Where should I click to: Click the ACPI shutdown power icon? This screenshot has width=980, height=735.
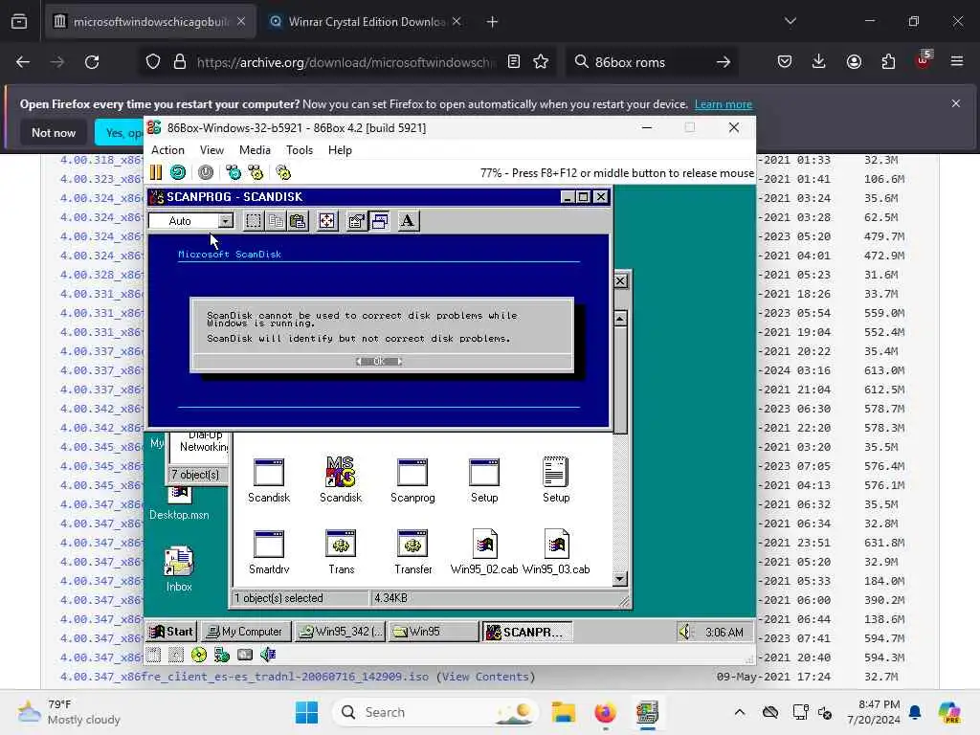(x=206, y=172)
